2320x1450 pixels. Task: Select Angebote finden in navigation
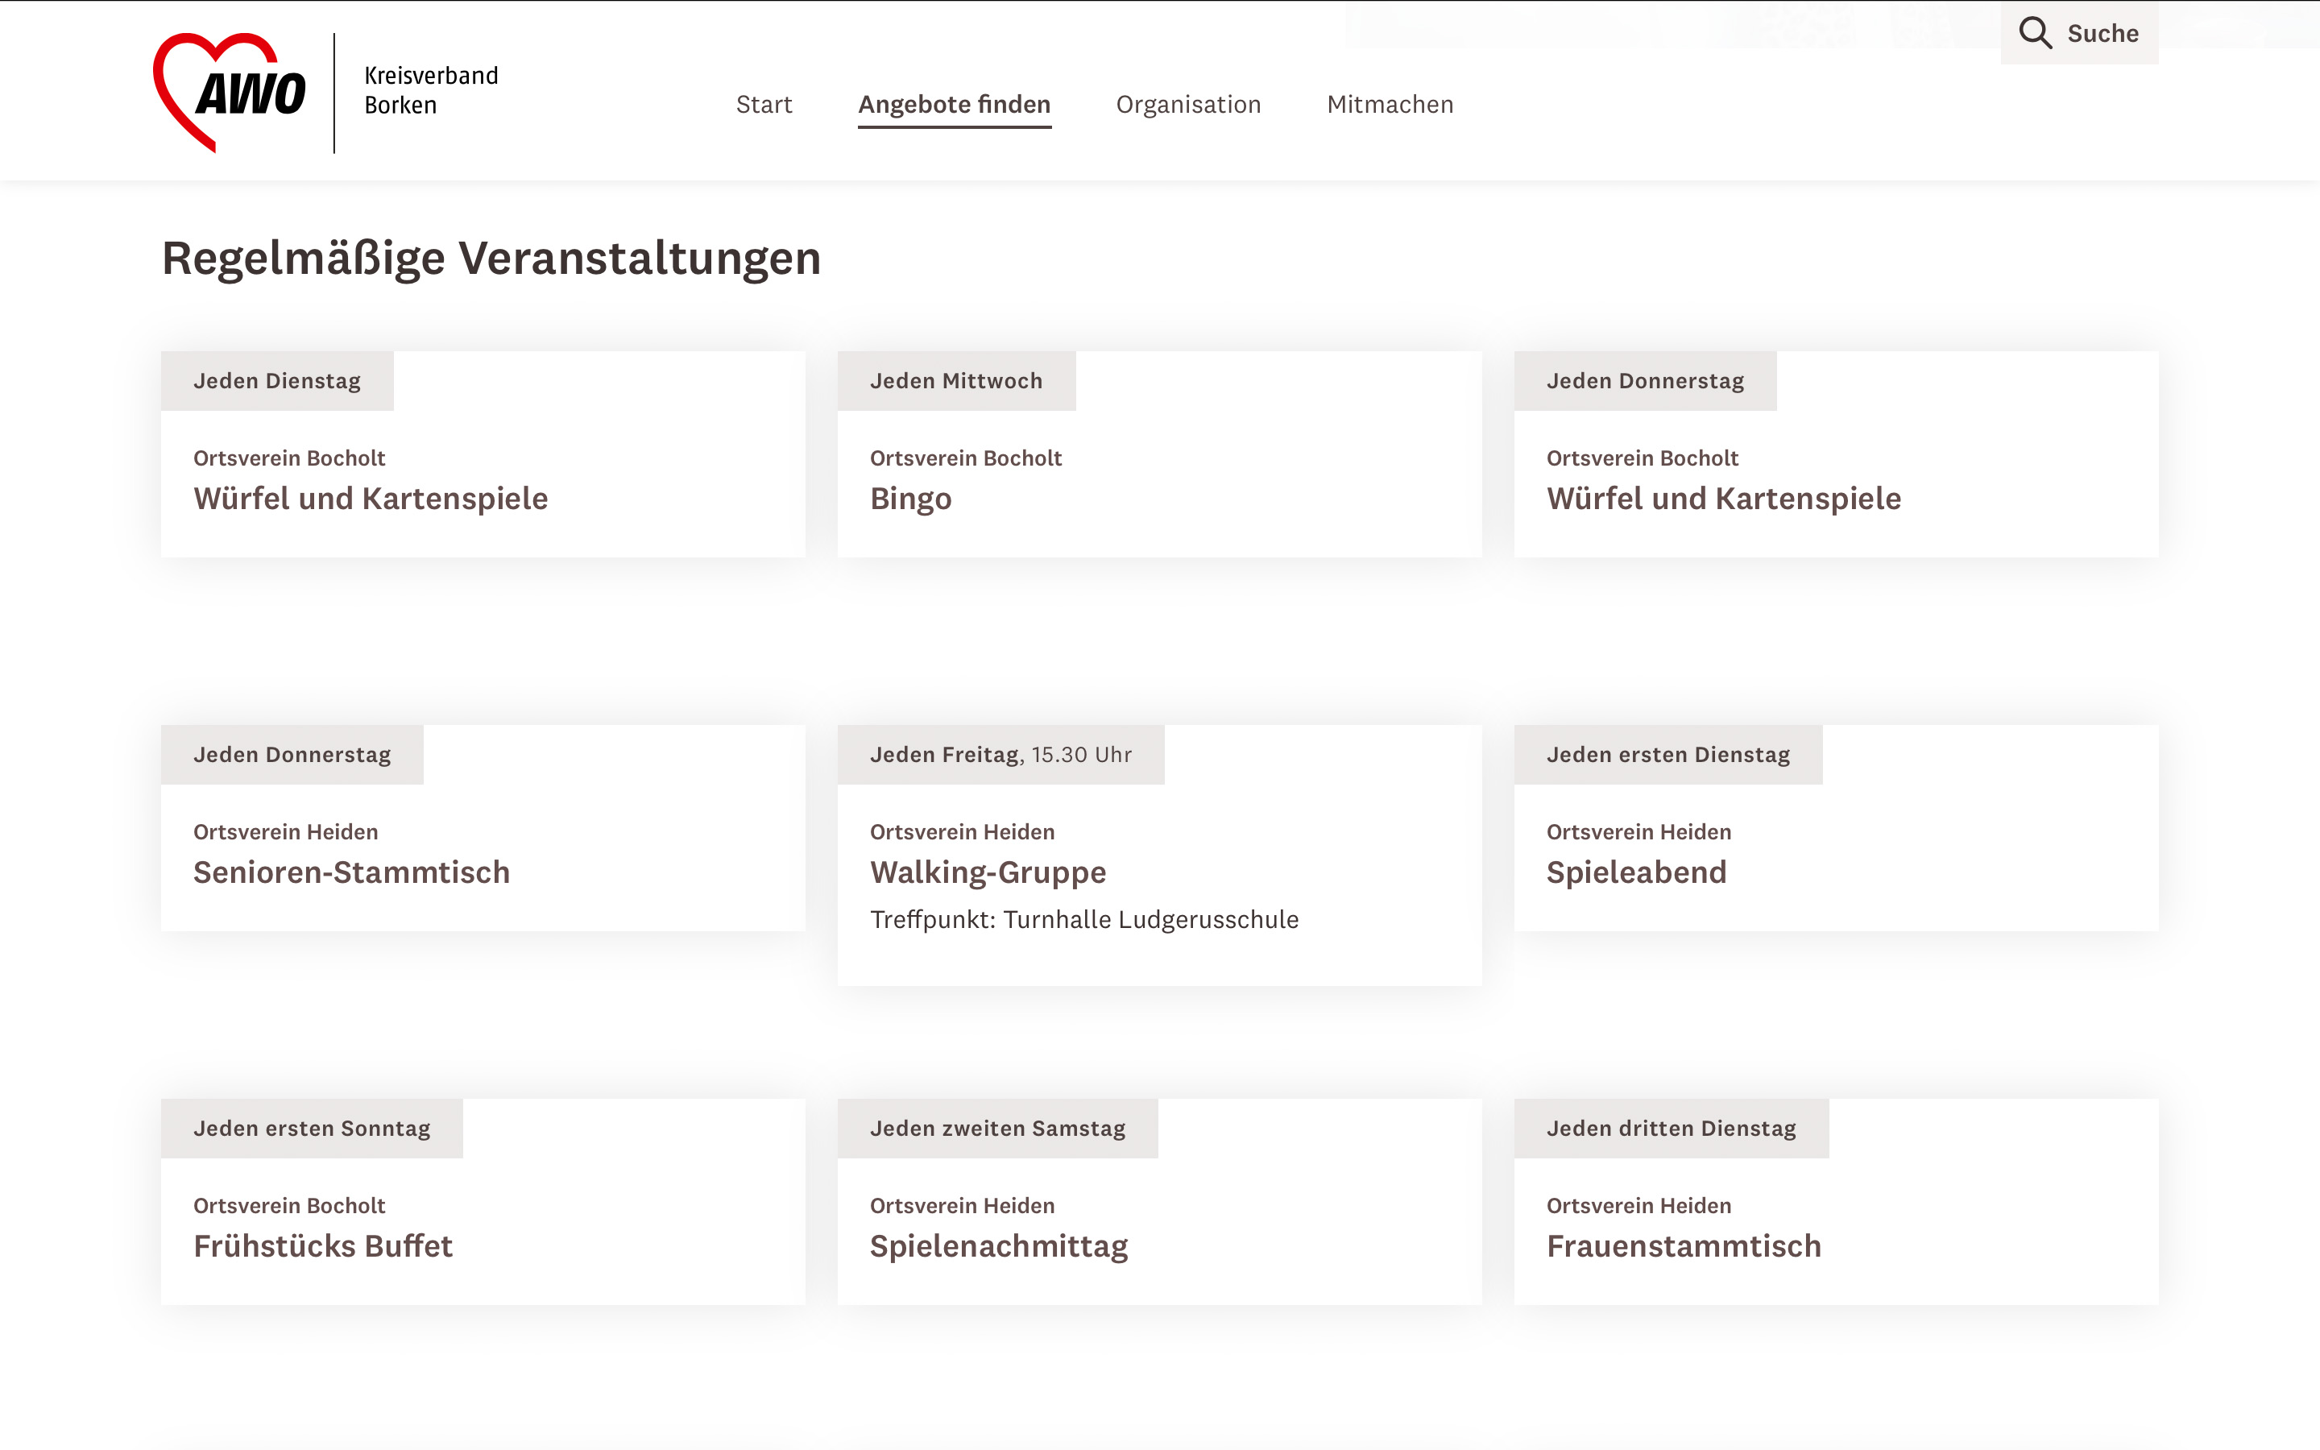pos(954,105)
